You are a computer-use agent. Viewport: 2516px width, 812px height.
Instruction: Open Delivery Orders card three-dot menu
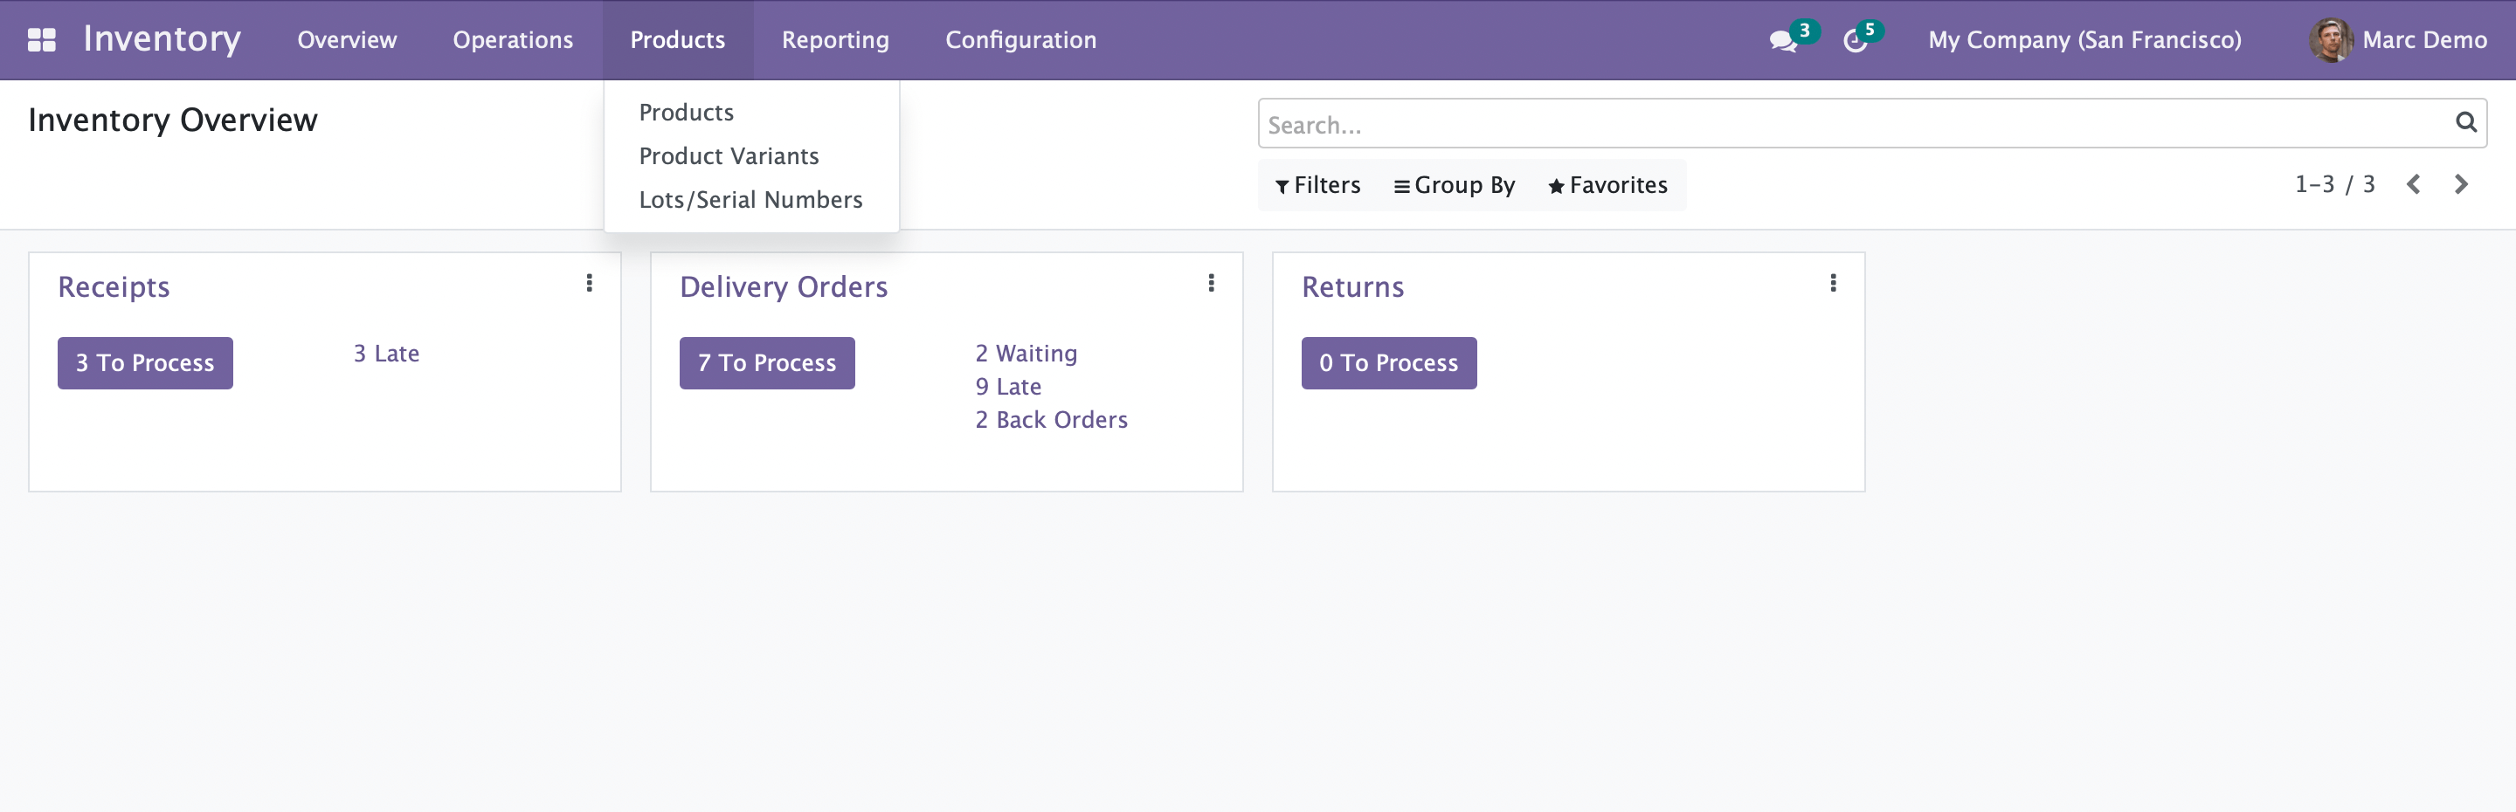click(x=1211, y=283)
